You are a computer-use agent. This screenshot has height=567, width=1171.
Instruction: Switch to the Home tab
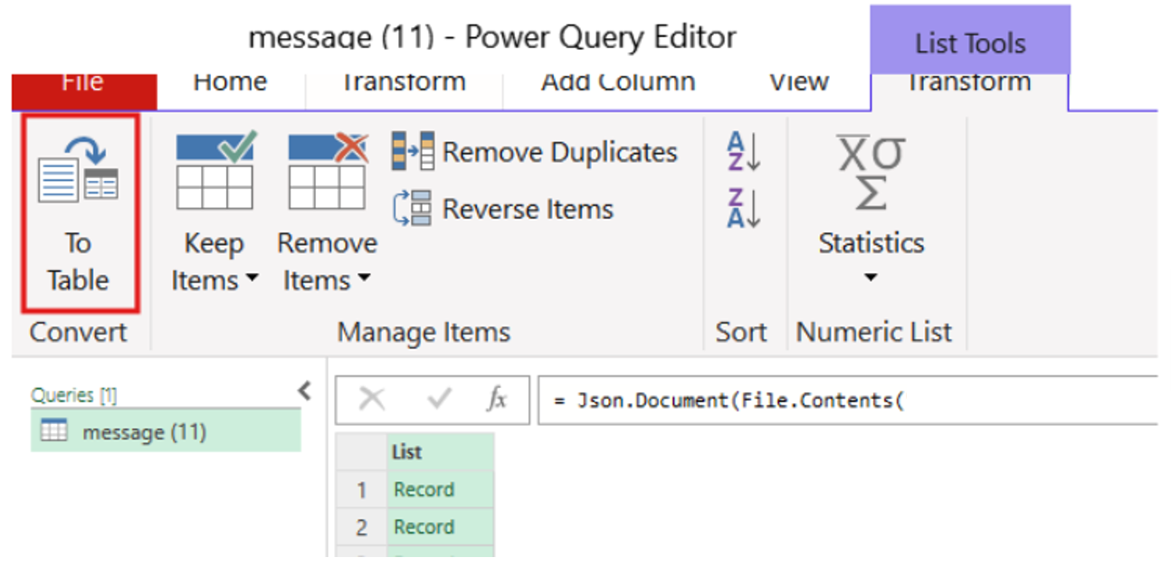coord(230,83)
